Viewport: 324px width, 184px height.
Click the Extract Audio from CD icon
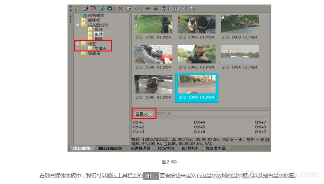(101, 9)
